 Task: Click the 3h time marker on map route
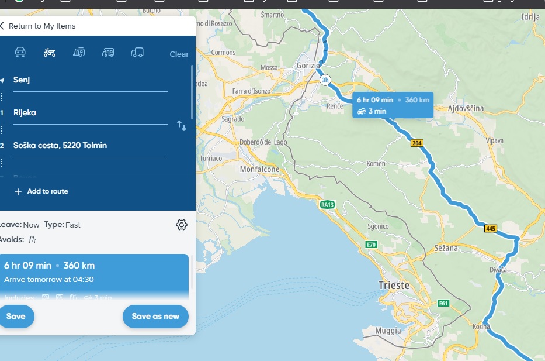[325, 80]
